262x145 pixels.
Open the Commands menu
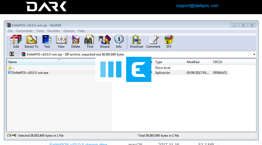point(24,31)
